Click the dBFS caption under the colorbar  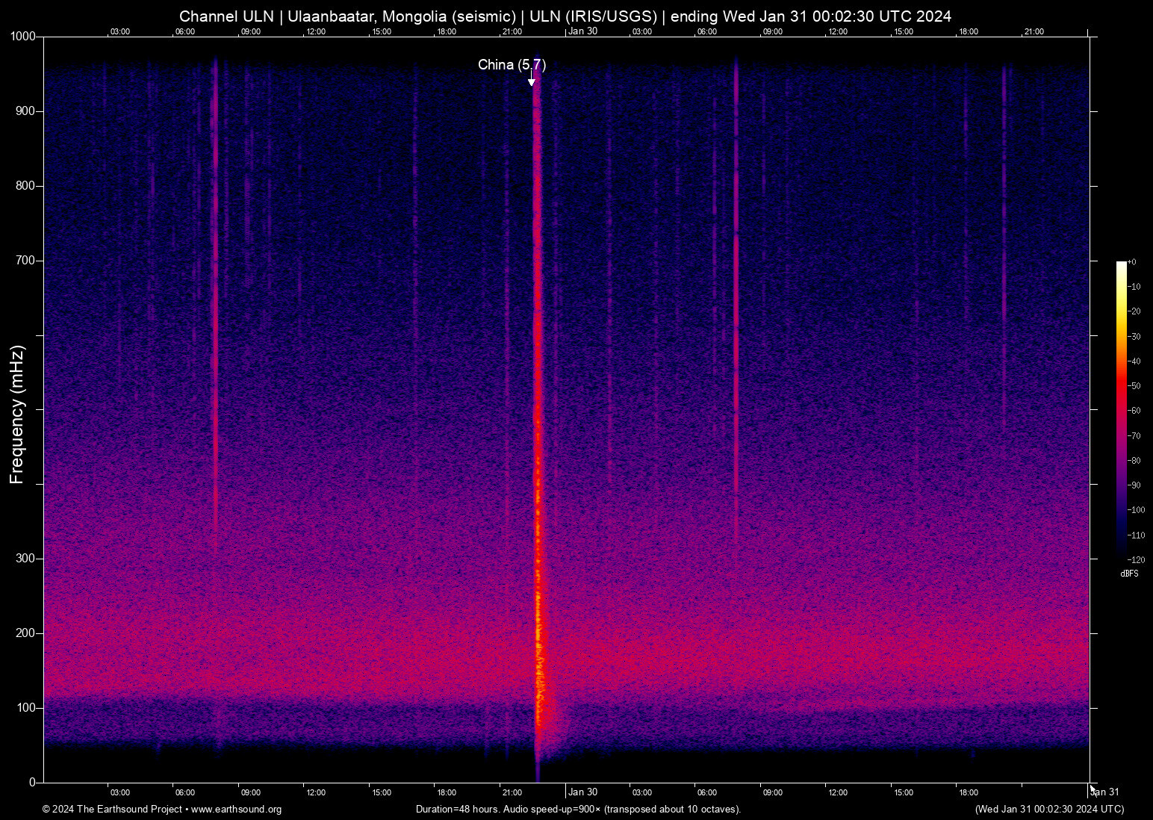1129,573
